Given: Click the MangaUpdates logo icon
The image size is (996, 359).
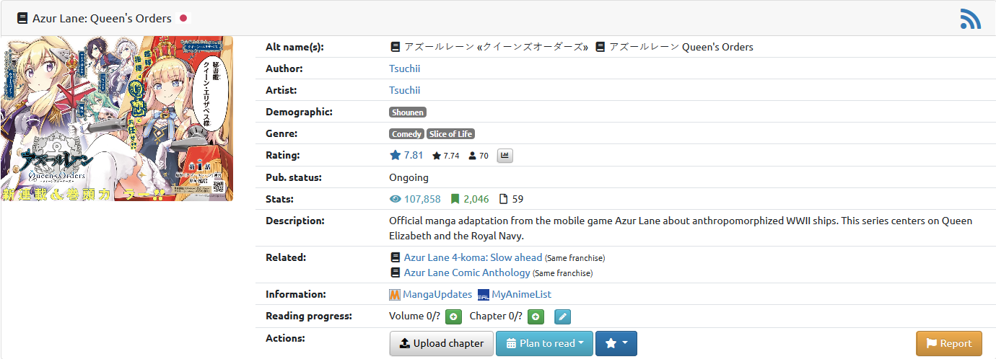Looking at the screenshot, I should [395, 295].
